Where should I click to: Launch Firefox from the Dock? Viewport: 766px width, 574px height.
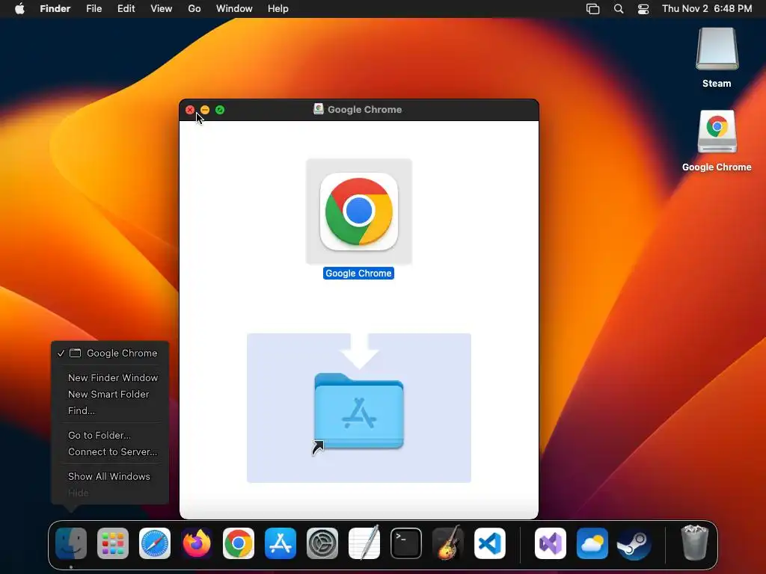(x=197, y=543)
